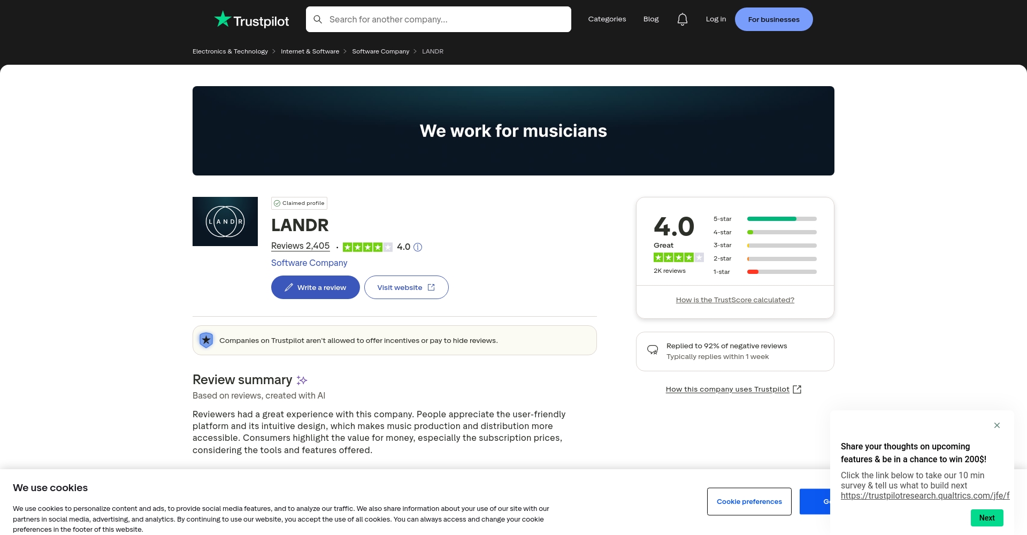Click the shield star icon in notice

(x=206, y=340)
